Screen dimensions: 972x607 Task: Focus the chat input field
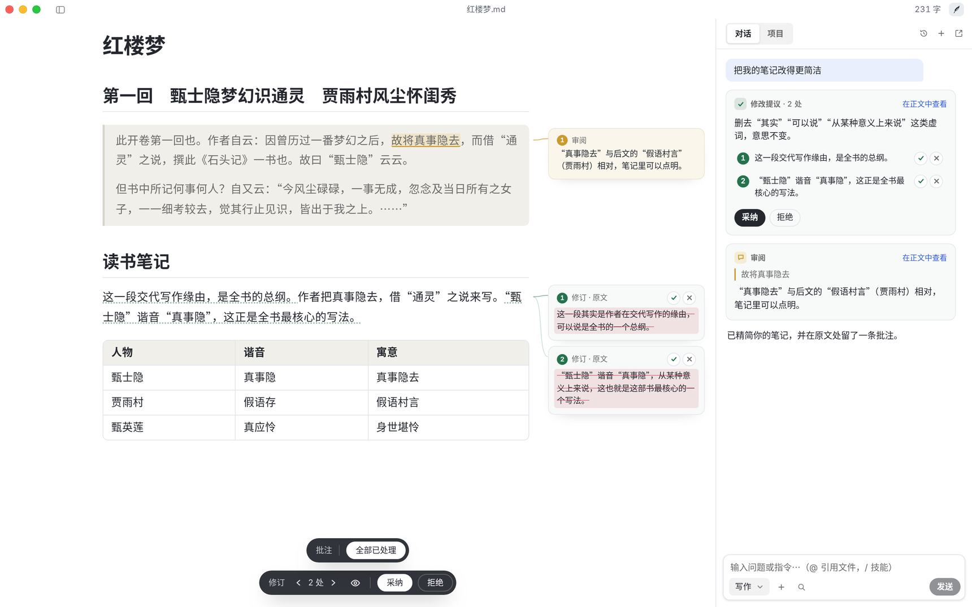pos(843,567)
